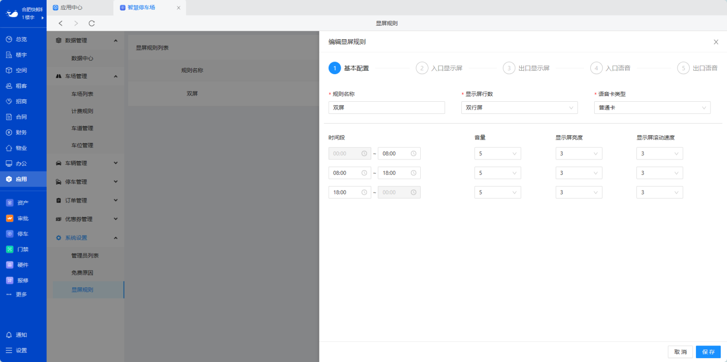
Task: Go to step 4 入口语音
Action: tap(611, 68)
